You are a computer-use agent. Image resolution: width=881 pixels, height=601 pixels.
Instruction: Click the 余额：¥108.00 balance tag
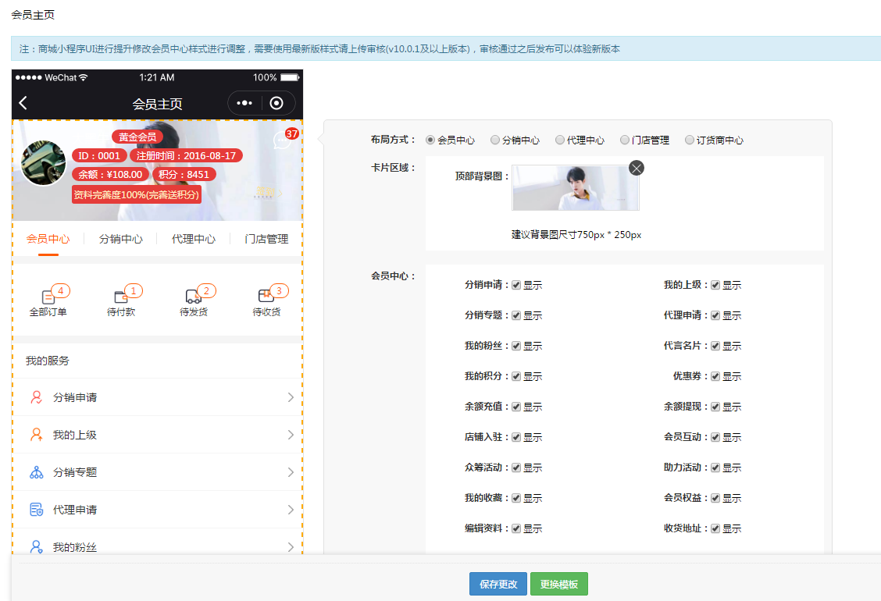110,175
